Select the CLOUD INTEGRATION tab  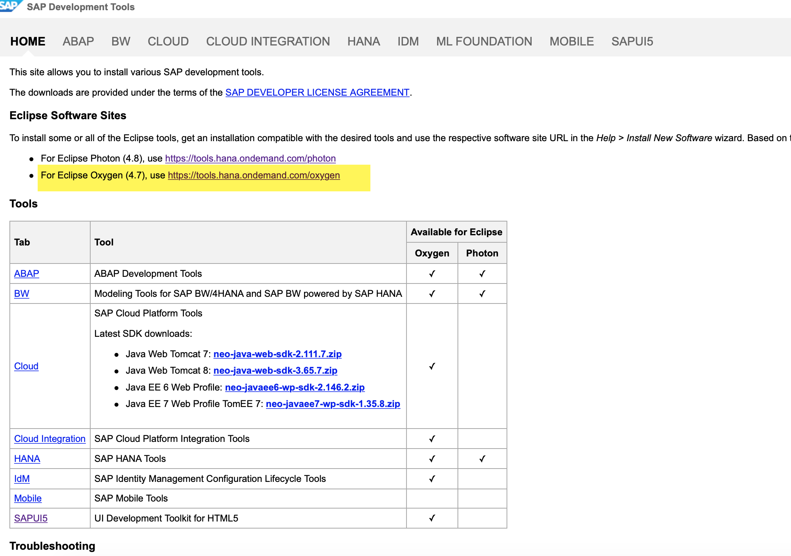[268, 41]
